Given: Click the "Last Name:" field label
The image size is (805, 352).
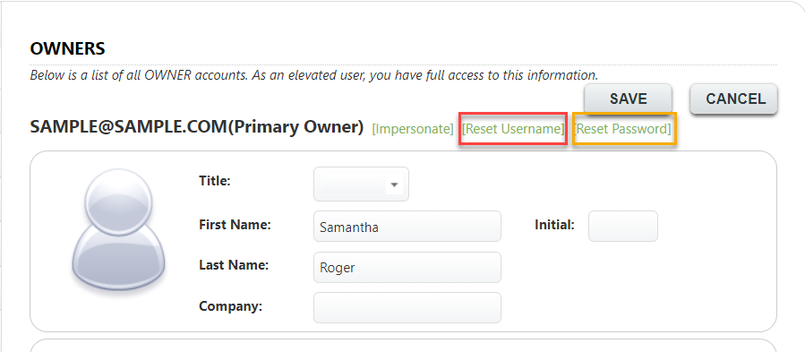Looking at the screenshot, I should point(234,265).
